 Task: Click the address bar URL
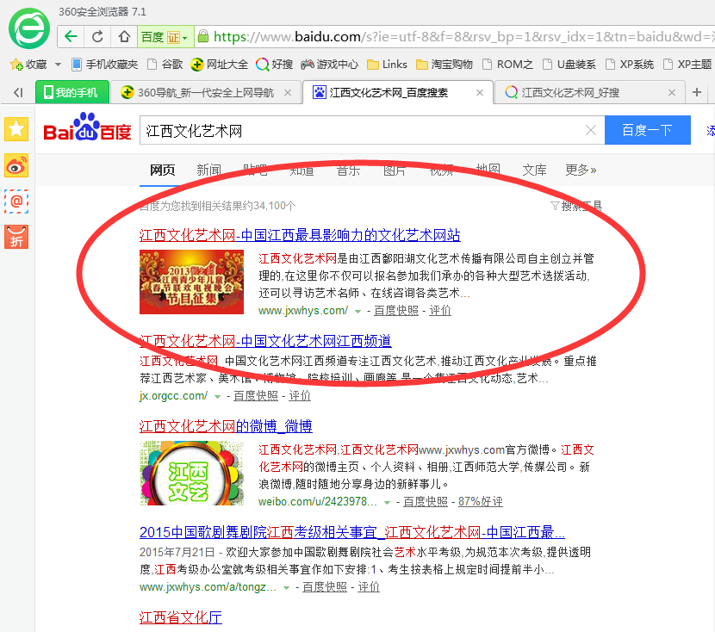tap(463, 36)
